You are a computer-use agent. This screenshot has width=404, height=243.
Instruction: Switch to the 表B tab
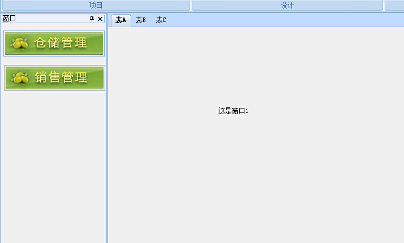click(x=141, y=20)
